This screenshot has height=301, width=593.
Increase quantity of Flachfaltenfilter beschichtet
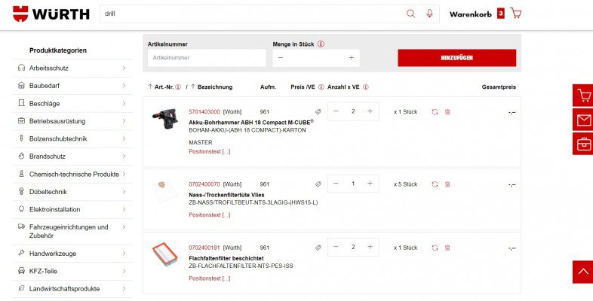[x=370, y=247]
